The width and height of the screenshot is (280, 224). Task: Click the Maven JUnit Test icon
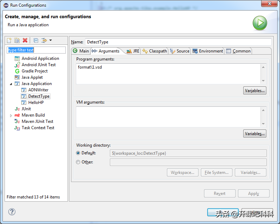(17, 121)
